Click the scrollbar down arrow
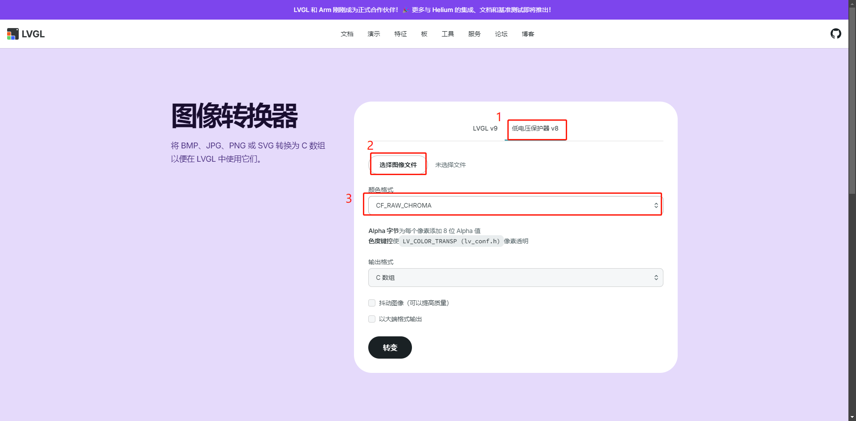This screenshot has width=856, height=421. pos(852,417)
